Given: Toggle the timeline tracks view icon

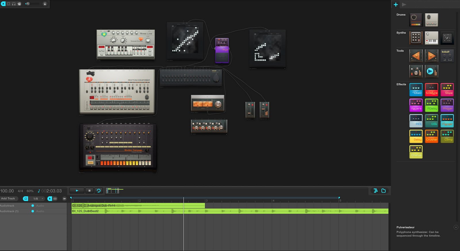Looking at the screenshot, I should click(375, 191).
